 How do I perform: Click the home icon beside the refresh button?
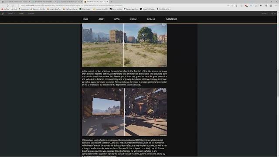pyautogui.click(x=13, y=6)
